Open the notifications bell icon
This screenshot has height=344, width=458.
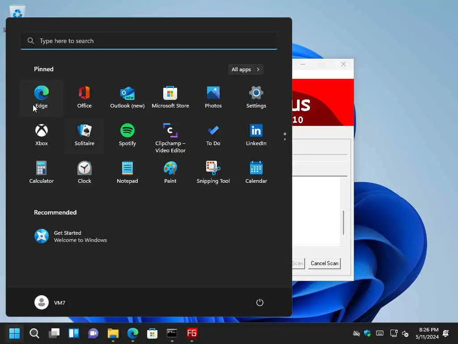click(x=446, y=333)
